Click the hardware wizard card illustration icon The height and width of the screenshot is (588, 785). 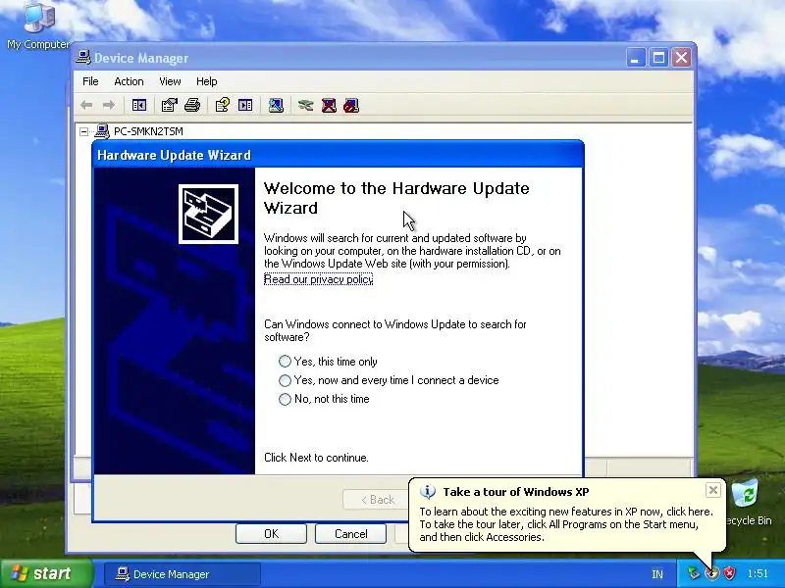click(208, 214)
